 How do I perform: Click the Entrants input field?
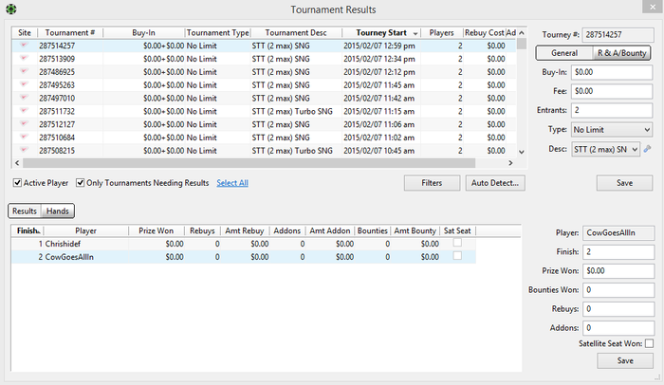pos(612,110)
